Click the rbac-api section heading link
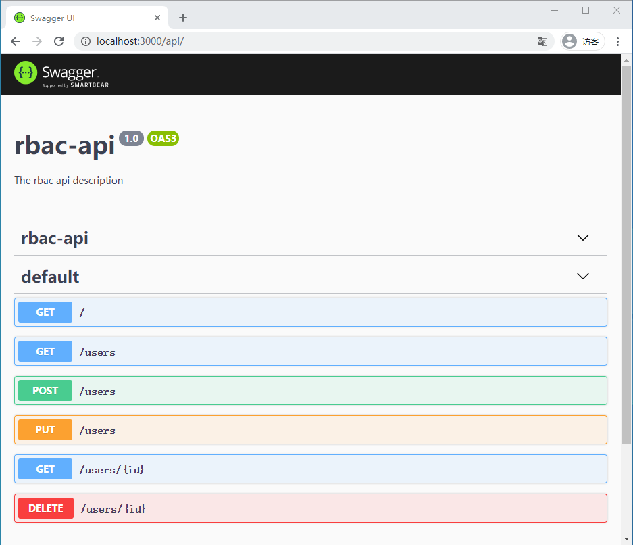This screenshot has width=633, height=545. 55,238
